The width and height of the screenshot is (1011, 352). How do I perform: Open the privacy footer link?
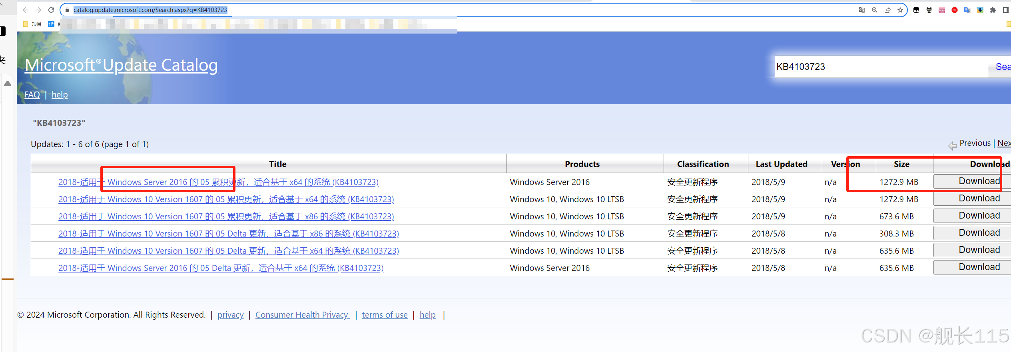[x=230, y=315]
